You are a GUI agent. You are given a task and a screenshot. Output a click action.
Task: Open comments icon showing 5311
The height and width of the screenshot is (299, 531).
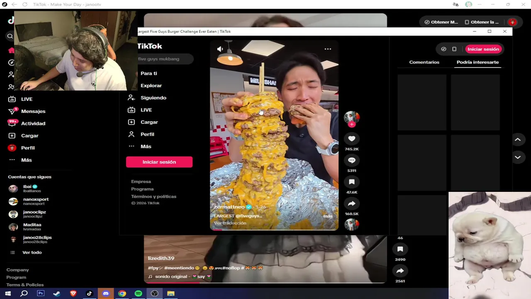coord(351,160)
